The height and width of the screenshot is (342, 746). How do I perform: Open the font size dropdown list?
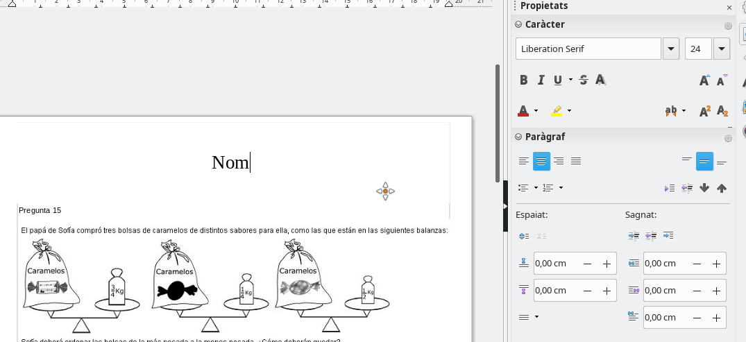click(x=722, y=49)
